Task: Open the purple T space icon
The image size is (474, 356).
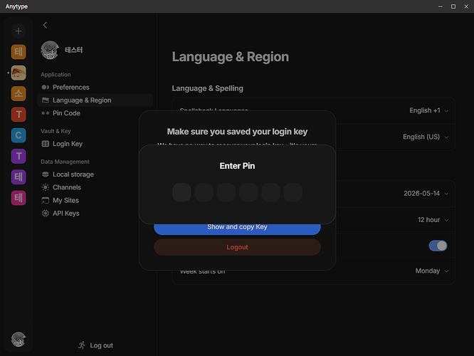Action: pos(19,156)
